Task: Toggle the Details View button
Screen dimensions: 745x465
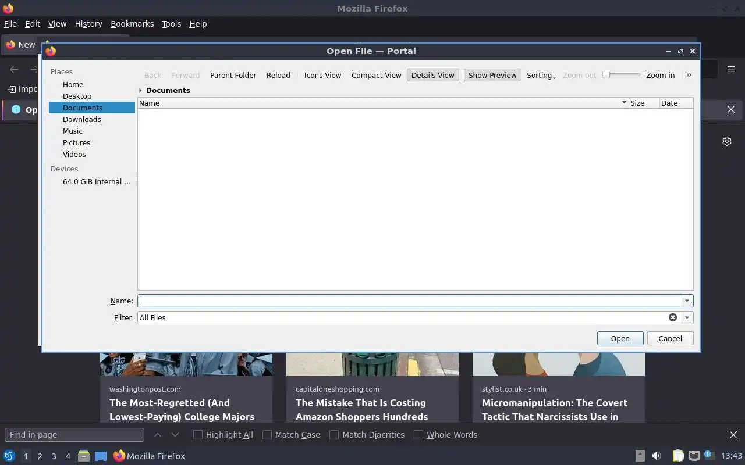Action: pyautogui.click(x=432, y=75)
